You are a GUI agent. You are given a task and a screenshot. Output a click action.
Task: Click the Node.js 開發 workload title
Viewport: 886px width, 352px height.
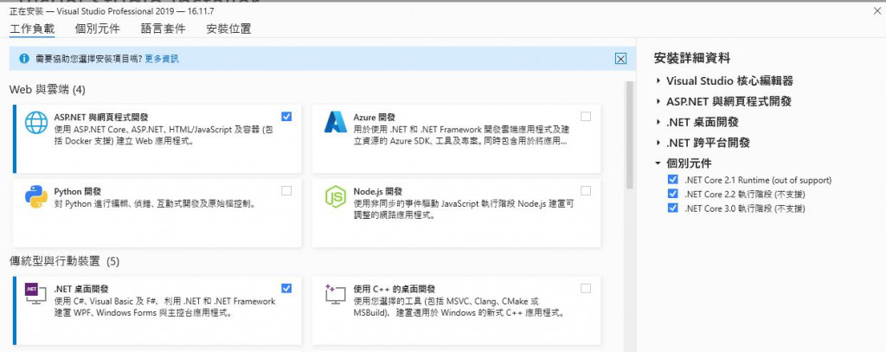click(x=377, y=191)
